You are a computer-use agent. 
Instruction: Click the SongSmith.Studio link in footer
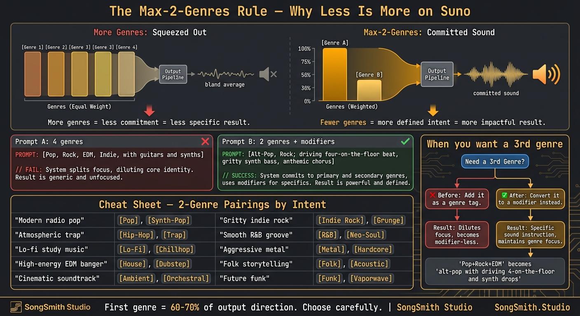pyautogui.click(x=532, y=307)
